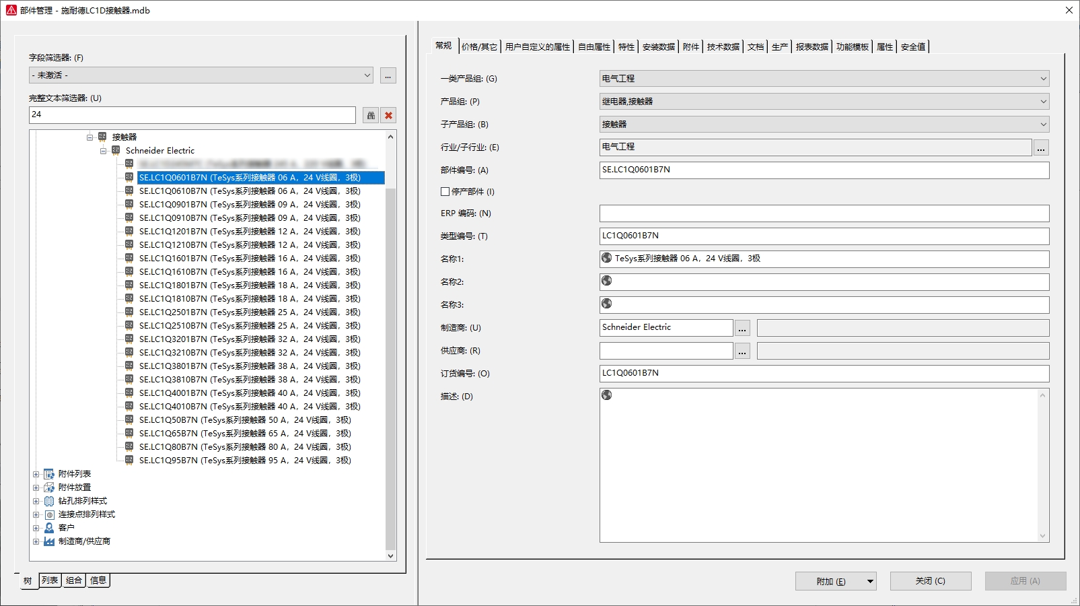
Task: Click the globe icon in 名称1 field
Action: point(606,258)
